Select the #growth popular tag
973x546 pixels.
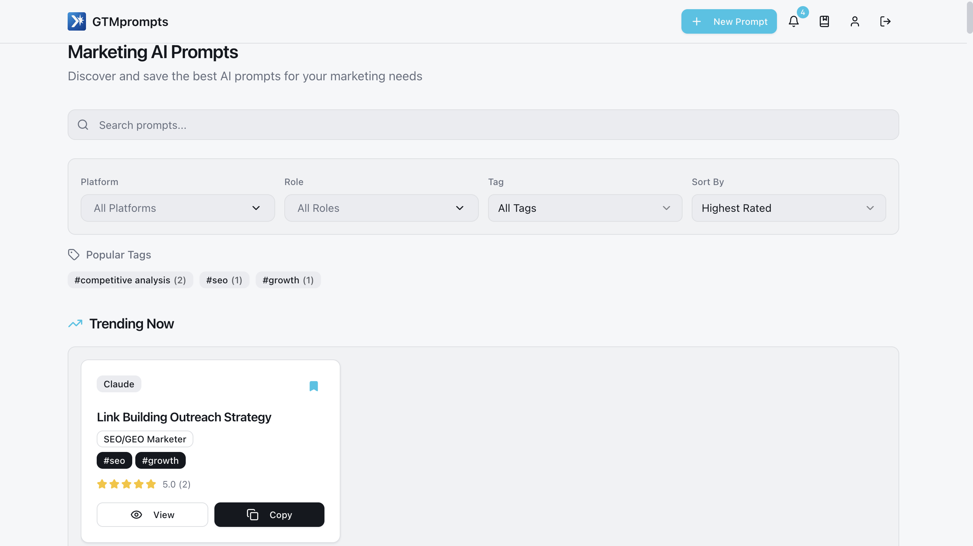[288, 280]
